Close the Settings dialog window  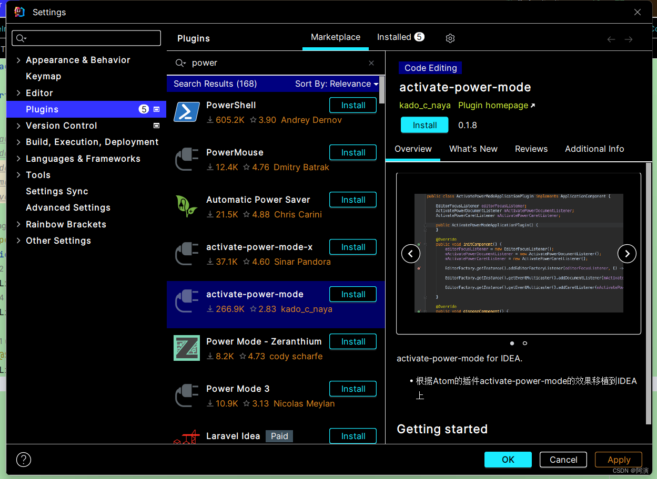(x=638, y=12)
